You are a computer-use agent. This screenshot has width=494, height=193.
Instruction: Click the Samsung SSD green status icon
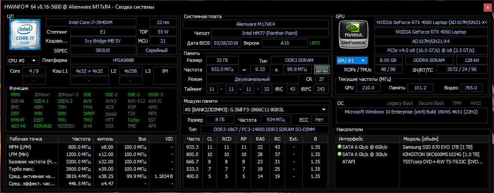(340, 147)
